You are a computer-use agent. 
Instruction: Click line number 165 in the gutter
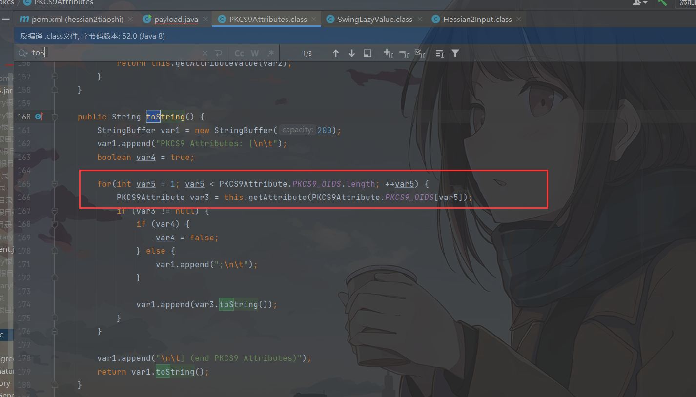pos(23,184)
